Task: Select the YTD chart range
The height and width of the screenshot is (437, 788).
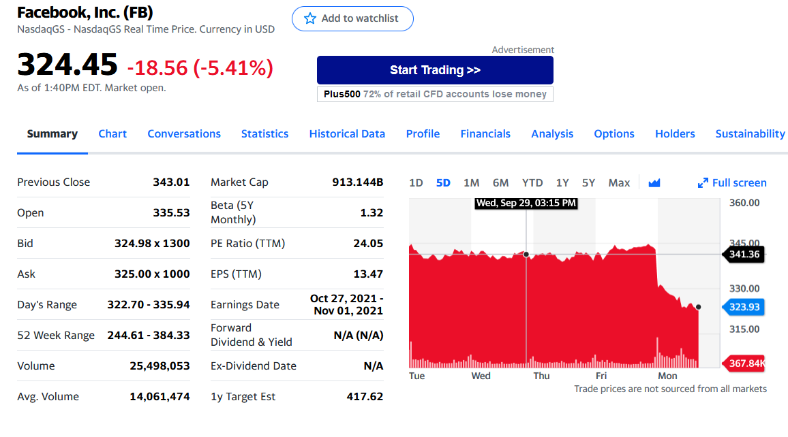Action: (x=532, y=183)
